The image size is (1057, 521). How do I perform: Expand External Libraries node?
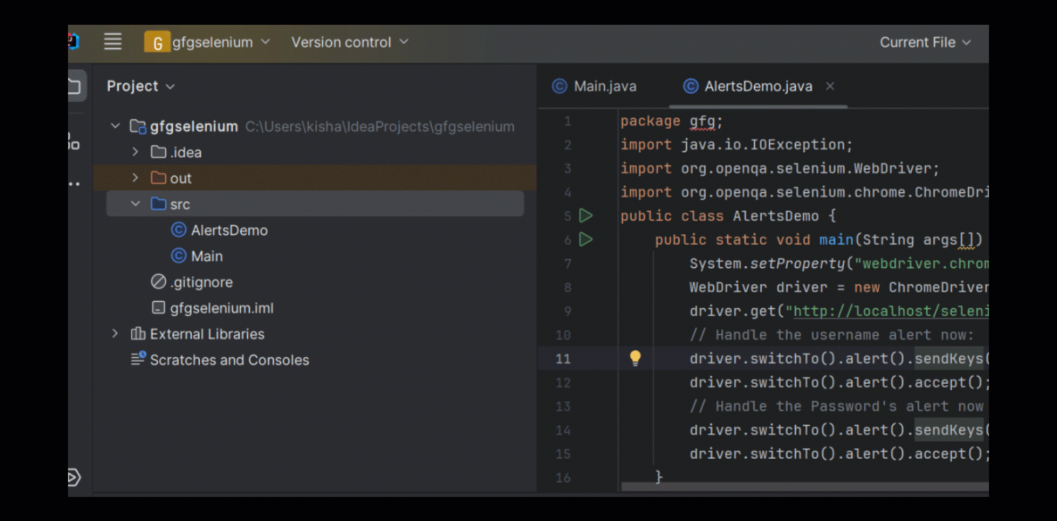point(115,334)
